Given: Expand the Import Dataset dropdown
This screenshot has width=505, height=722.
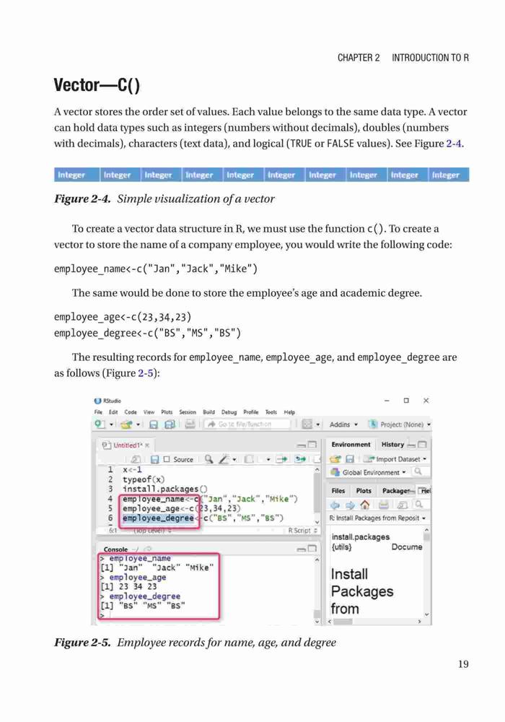Looking at the screenshot, I should click(401, 459).
